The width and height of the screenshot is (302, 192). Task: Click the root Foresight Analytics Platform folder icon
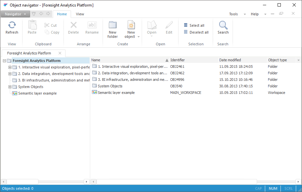coord(9,61)
